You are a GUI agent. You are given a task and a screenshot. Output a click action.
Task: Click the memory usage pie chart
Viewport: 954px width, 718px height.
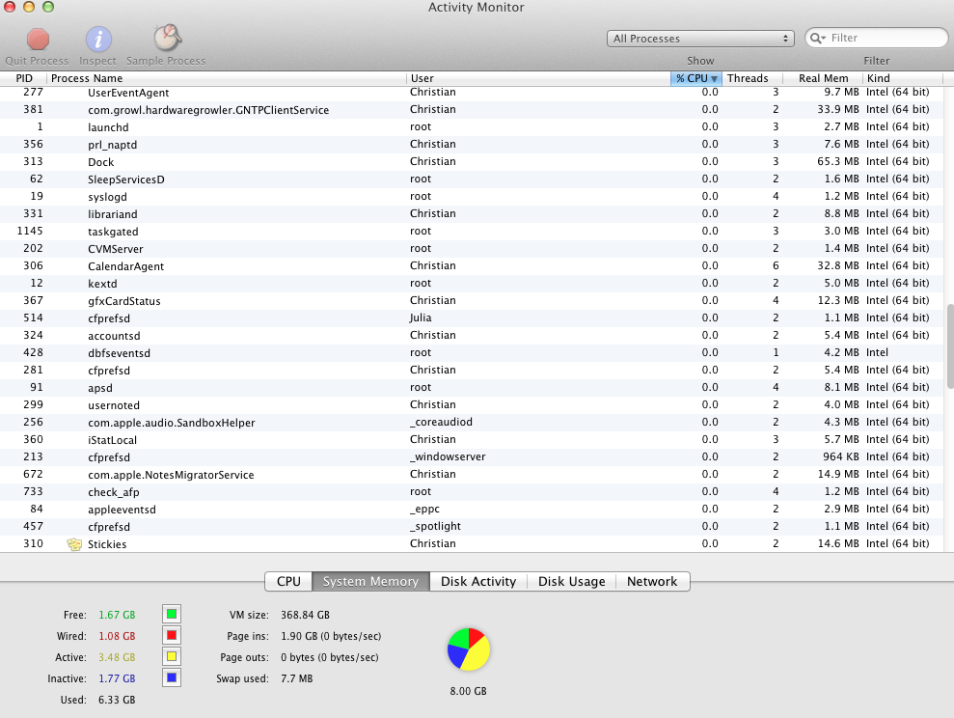tap(469, 649)
